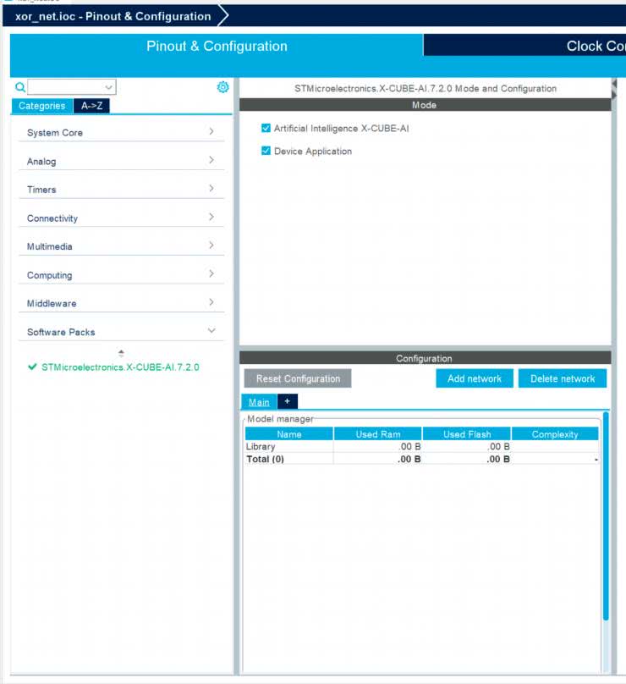The width and height of the screenshot is (626, 684).
Task: Switch to the A->Z tab
Action: 91,106
